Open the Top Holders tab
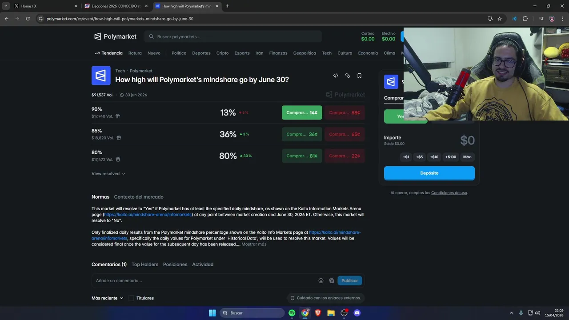The height and width of the screenshot is (320, 569). click(x=145, y=264)
